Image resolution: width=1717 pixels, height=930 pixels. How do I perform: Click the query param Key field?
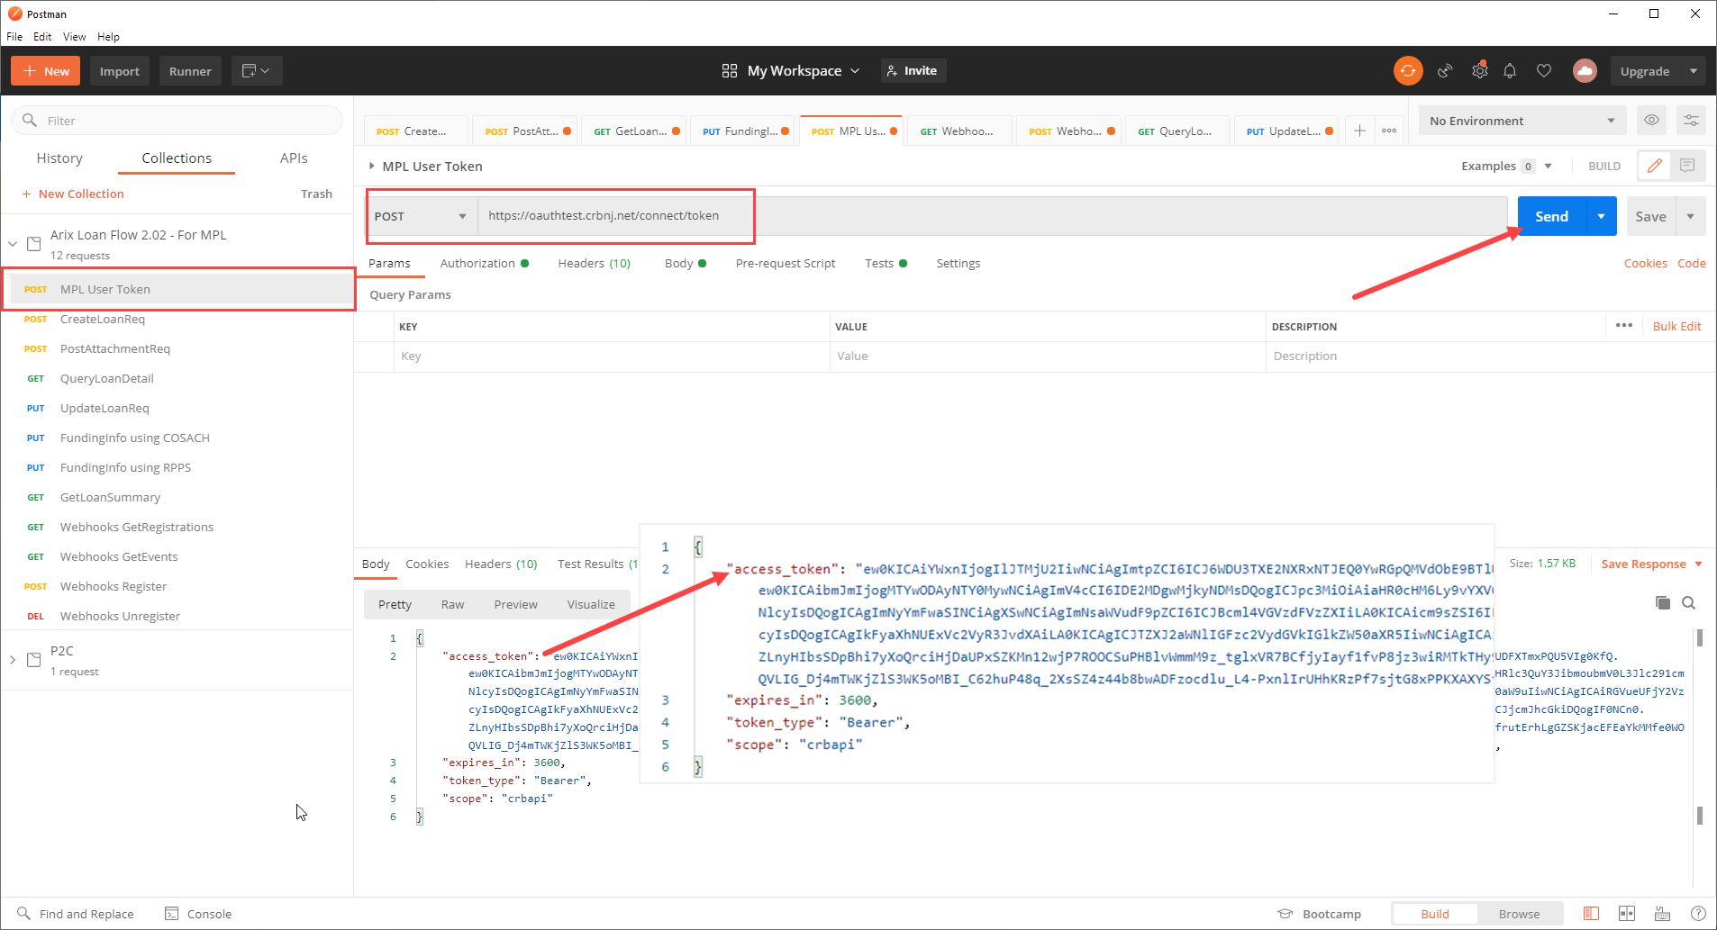point(612,356)
